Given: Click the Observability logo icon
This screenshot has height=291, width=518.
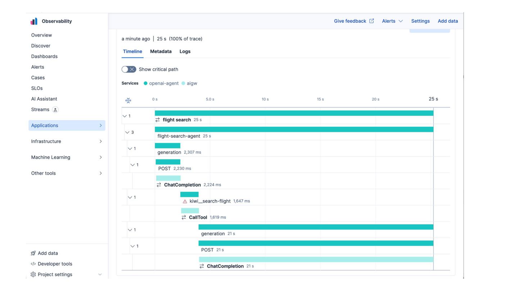Looking at the screenshot, I should tap(34, 21).
